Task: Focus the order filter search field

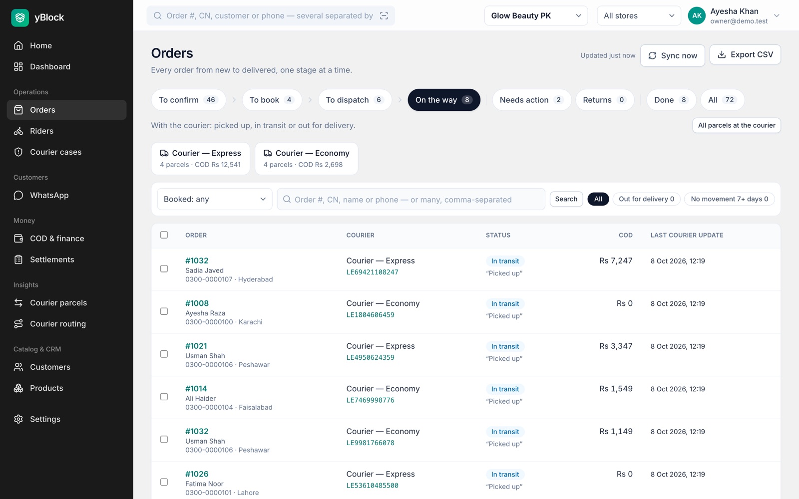Action: (411, 199)
